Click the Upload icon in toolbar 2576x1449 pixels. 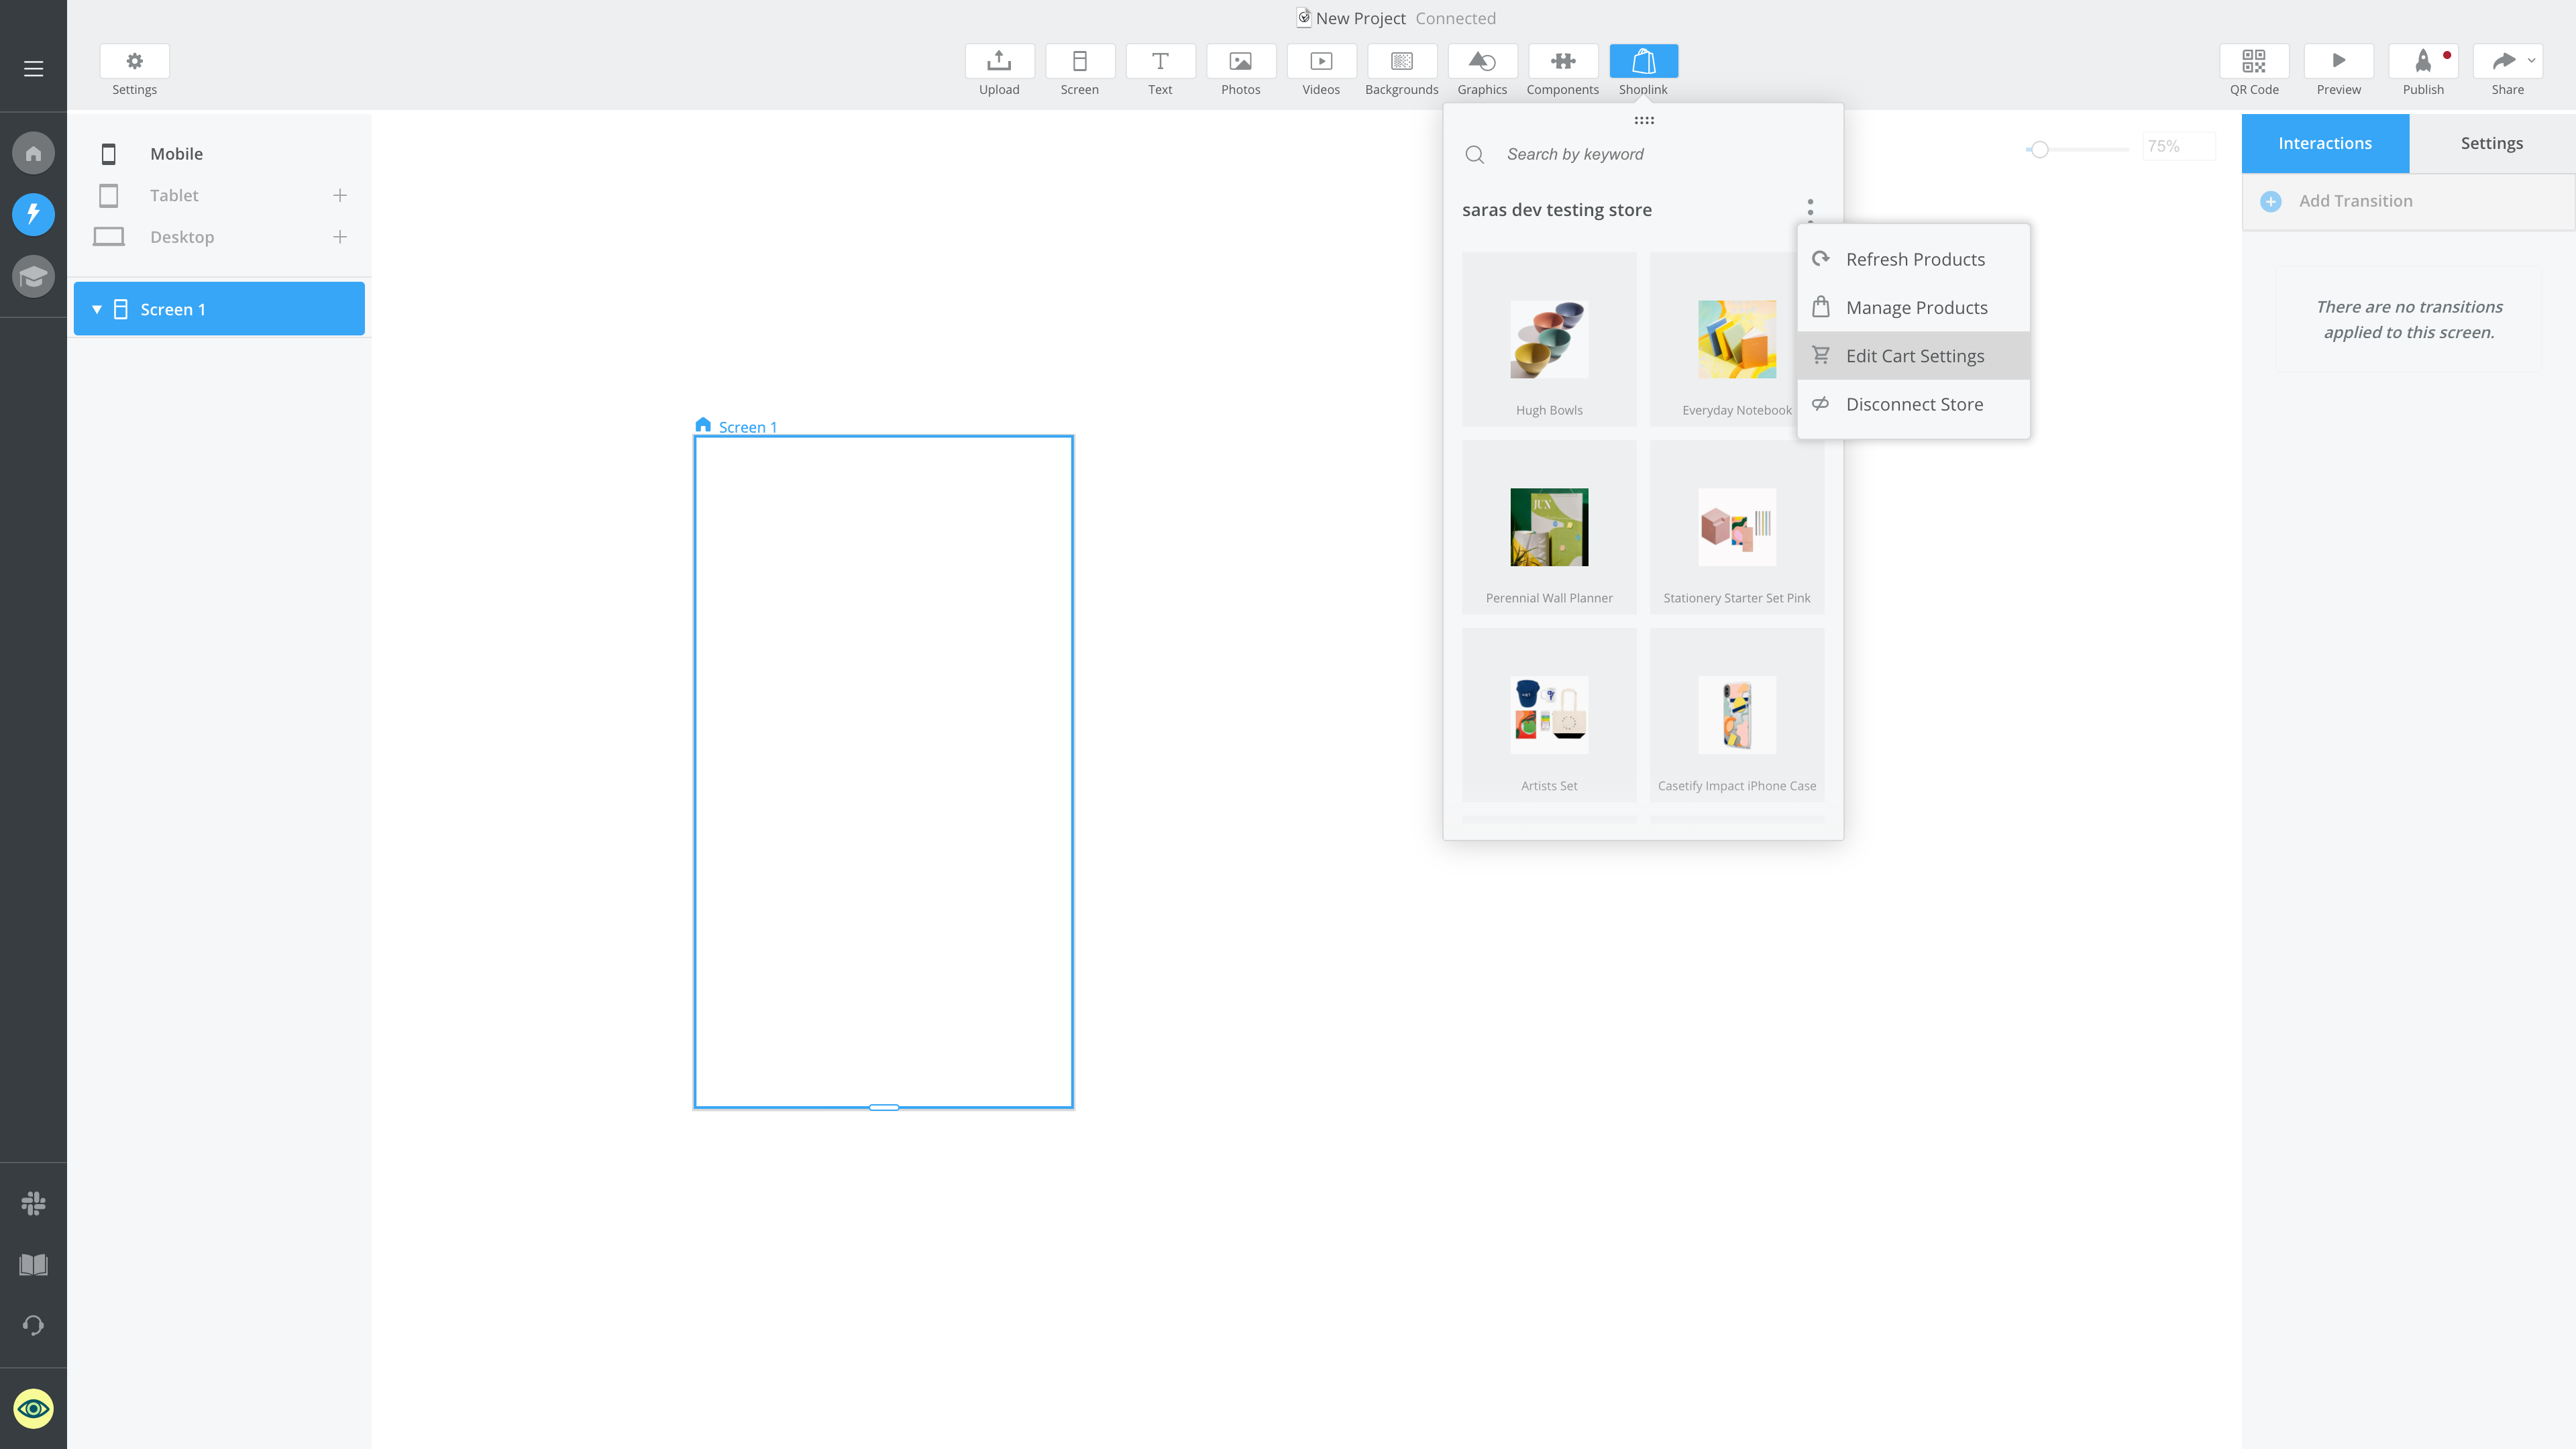pos(998,61)
